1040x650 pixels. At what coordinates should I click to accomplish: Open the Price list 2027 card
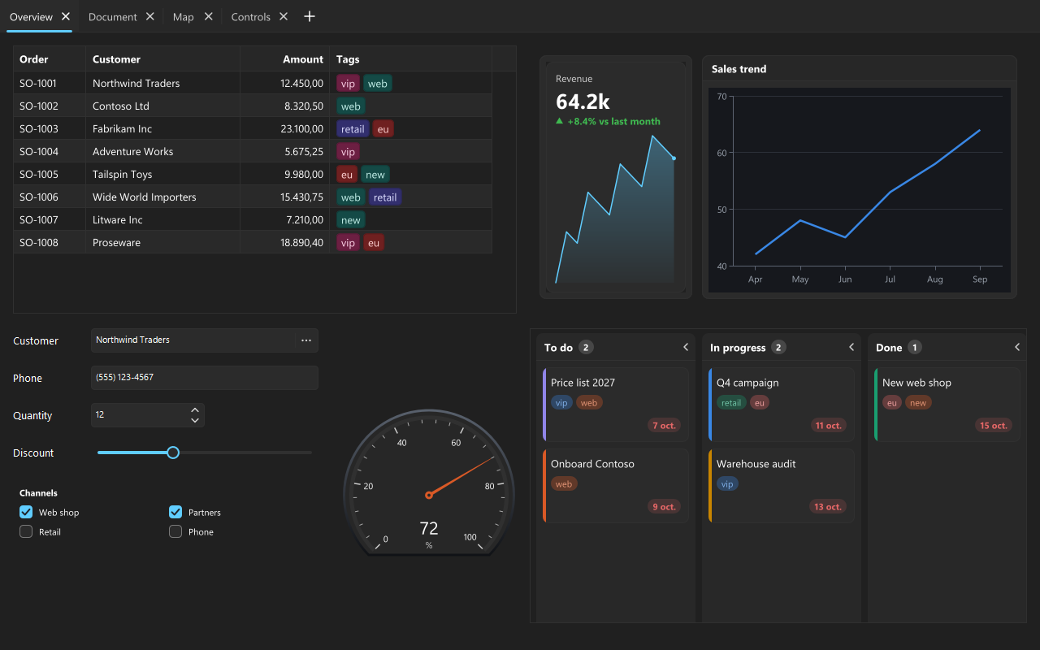click(616, 404)
